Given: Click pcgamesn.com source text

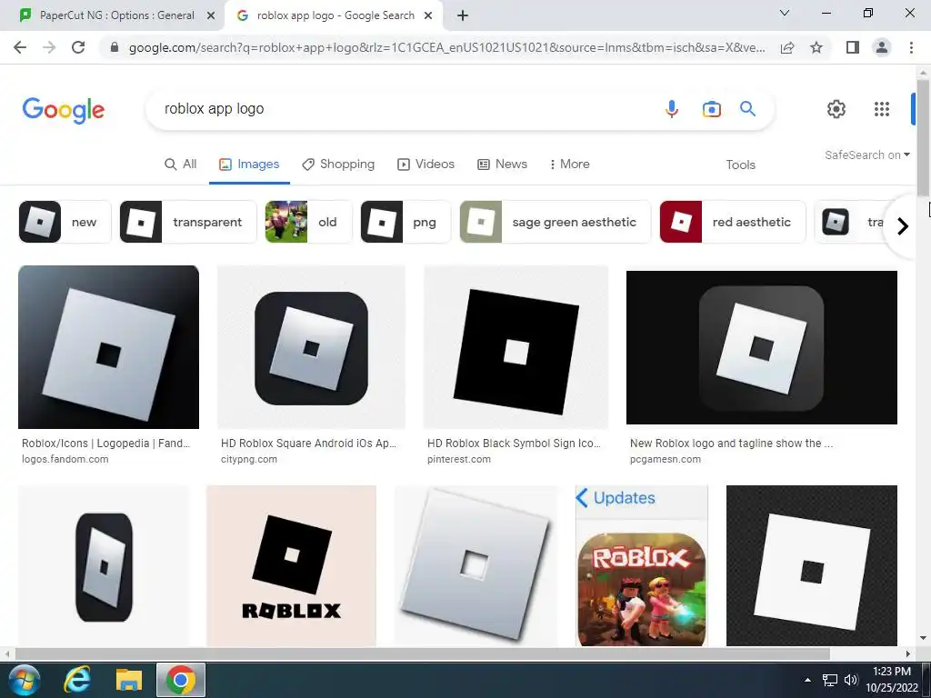Looking at the screenshot, I should [x=665, y=459].
